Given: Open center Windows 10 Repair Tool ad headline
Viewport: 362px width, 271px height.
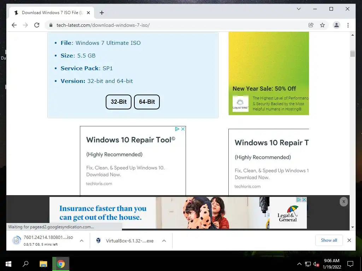Looking at the screenshot, I should (x=131, y=140).
